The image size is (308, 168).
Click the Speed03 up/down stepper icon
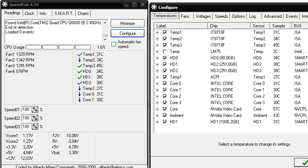point(35,126)
